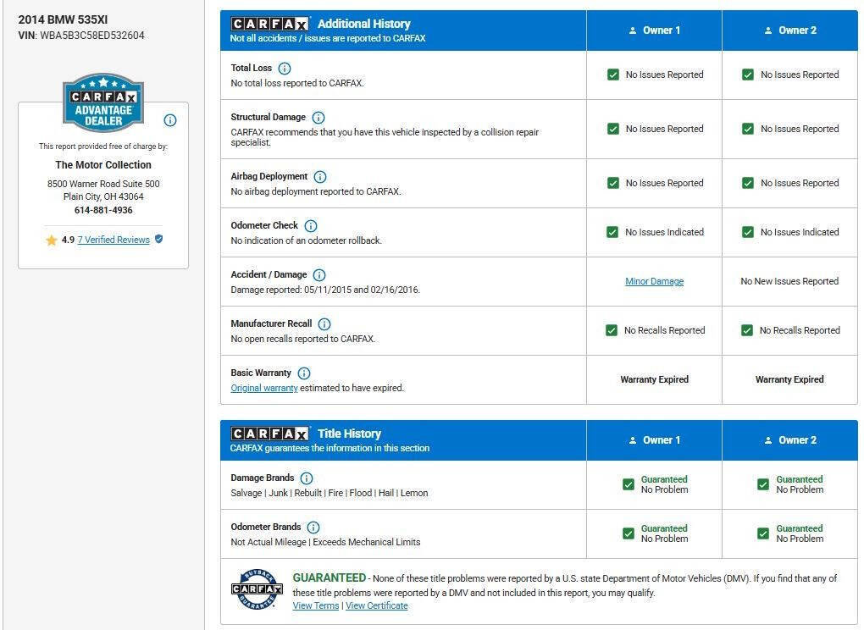Viewport: 864px width, 630px height.
Task: Click Total Loss Owner 2 green checkmark
Action: coord(748,75)
